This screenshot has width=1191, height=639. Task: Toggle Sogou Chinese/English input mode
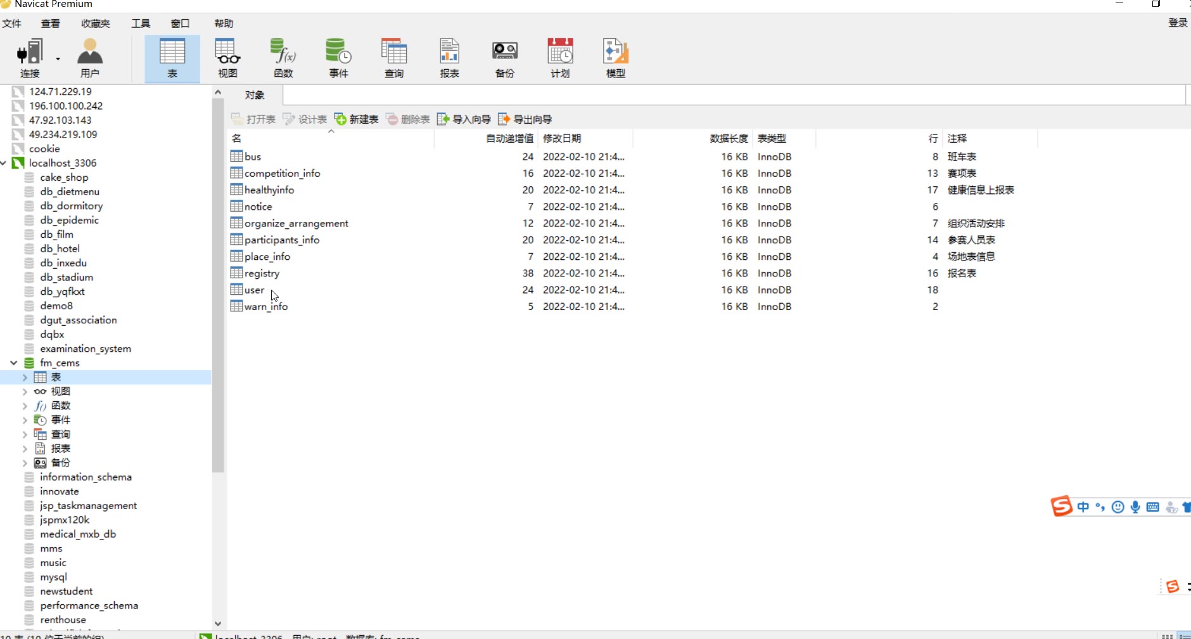click(x=1083, y=507)
